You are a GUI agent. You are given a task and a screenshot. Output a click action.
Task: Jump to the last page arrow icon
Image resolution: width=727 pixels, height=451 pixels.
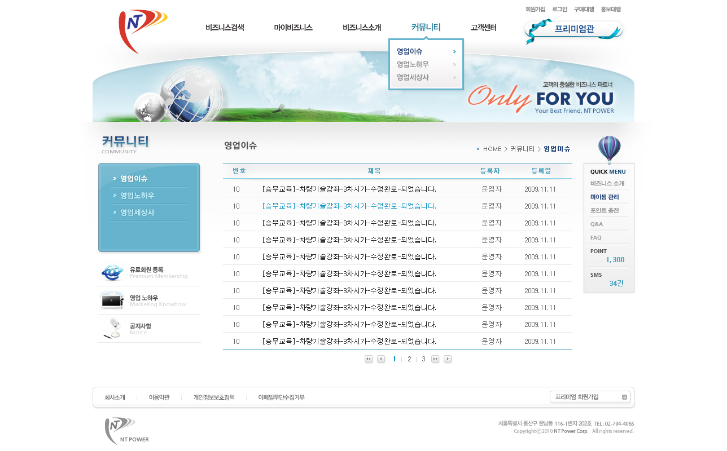click(435, 359)
